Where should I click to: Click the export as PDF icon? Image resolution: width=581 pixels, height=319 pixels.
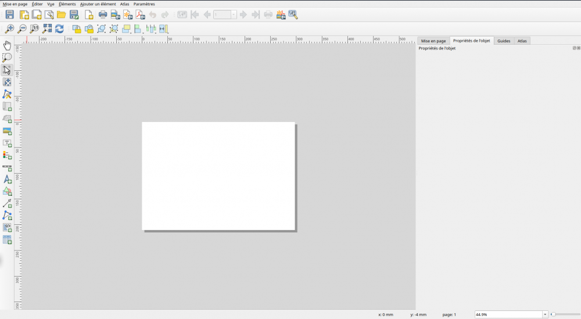pyautogui.click(x=140, y=15)
